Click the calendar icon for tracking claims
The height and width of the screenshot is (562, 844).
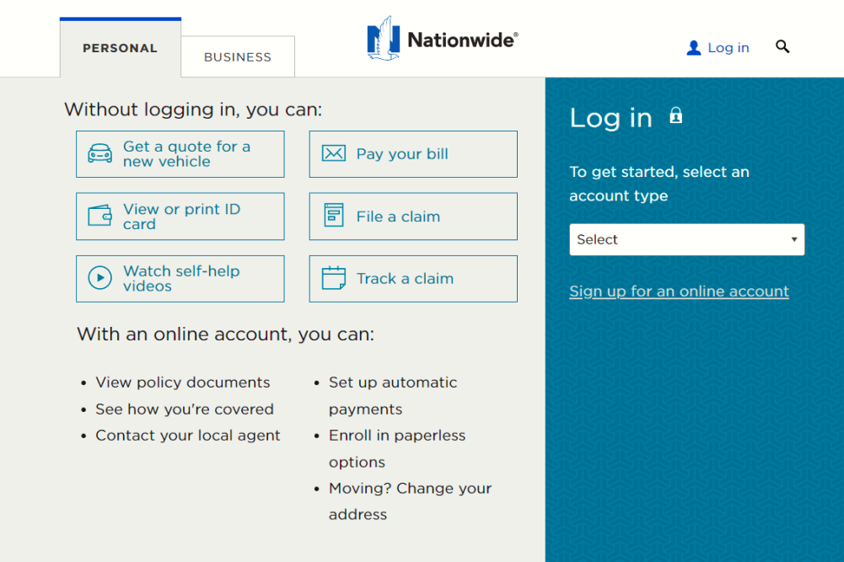click(334, 278)
